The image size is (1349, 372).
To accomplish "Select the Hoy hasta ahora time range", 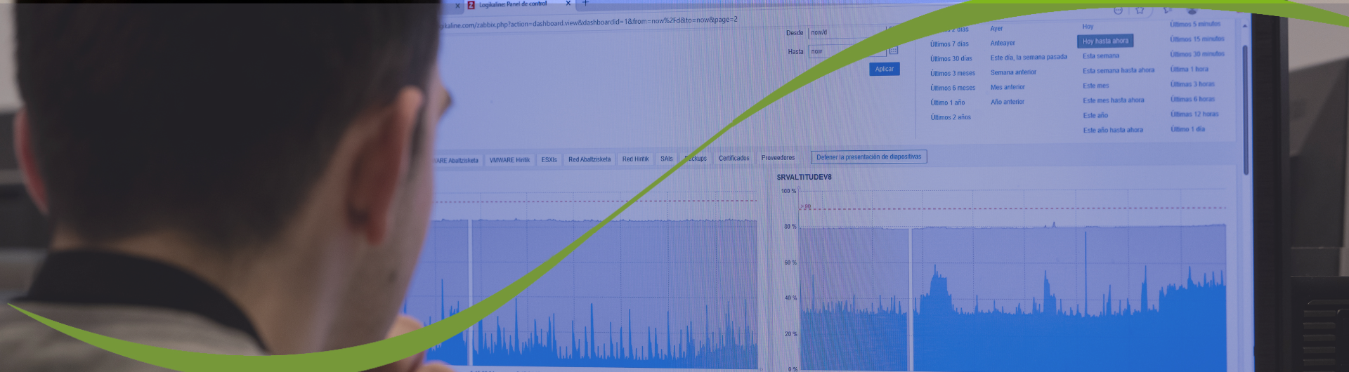I will [x=1105, y=41].
